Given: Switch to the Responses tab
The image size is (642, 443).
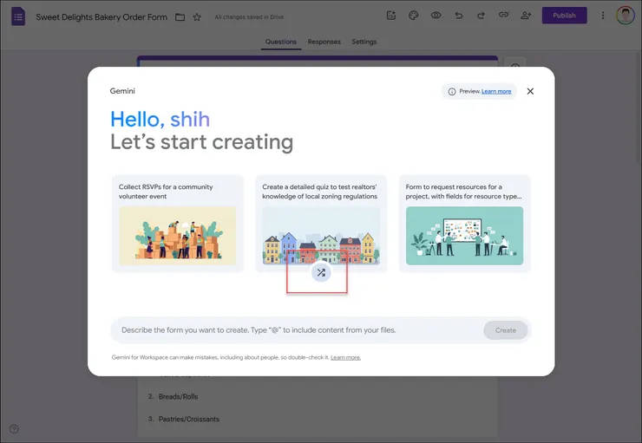Looking at the screenshot, I should click(x=324, y=42).
